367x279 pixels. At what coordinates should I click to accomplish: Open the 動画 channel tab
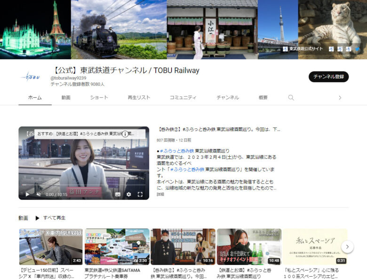point(66,97)
